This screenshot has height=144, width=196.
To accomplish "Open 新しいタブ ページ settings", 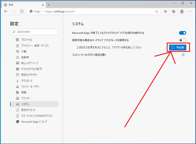I will (34, 63).
